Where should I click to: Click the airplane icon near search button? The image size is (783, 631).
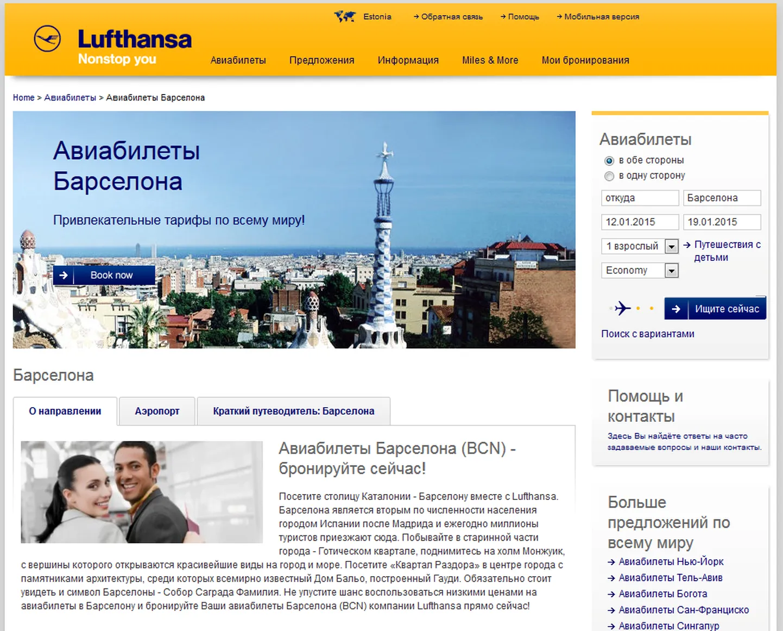(622, 309)
